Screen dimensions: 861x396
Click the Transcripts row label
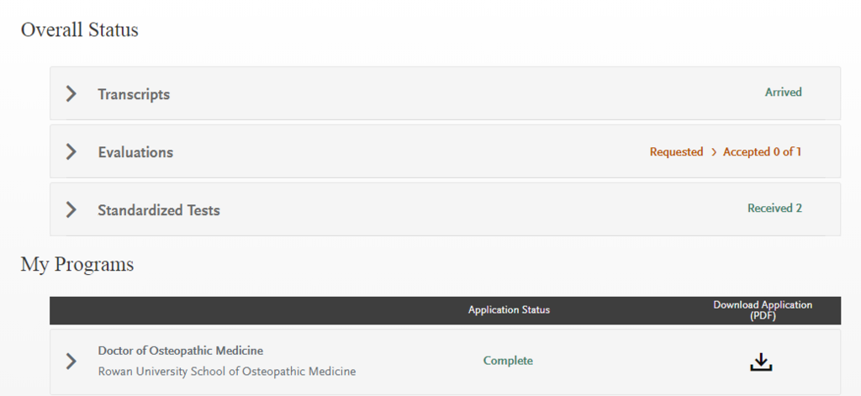tap(134, 94)
